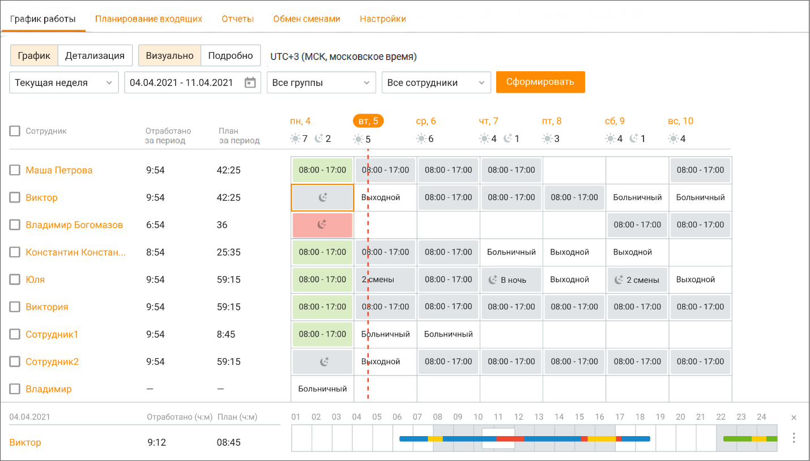The width and height of the screenshot is (810, 461).
Task: Click Юля's Saturday '2 смены' moon cell
Action: [x=637, y=279]
